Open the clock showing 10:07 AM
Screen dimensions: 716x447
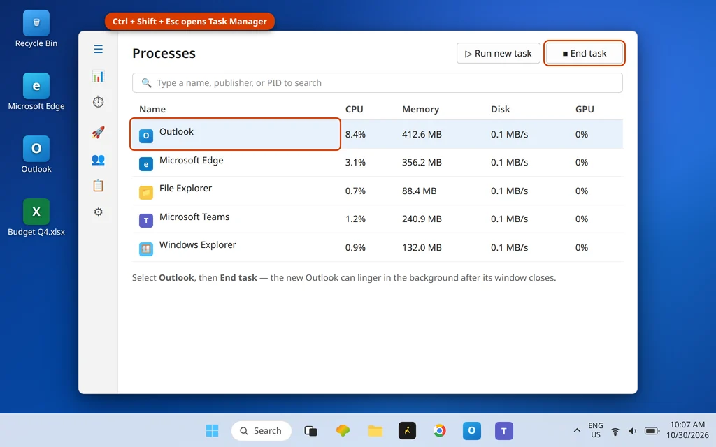(687, 430)
